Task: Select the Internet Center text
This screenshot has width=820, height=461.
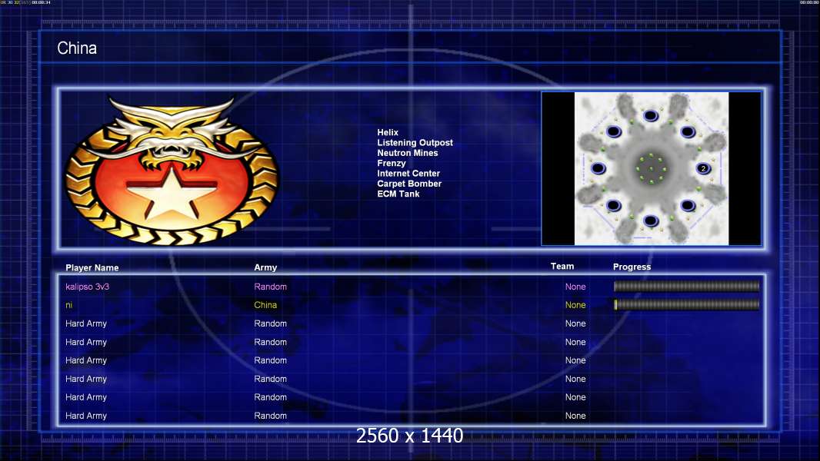Action: tap(408, 174)
